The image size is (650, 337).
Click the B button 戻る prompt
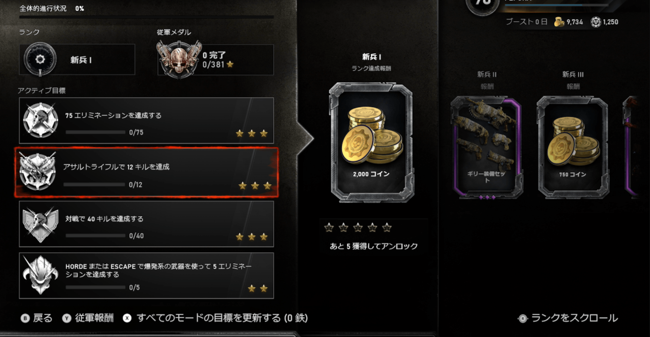[36, 318]
